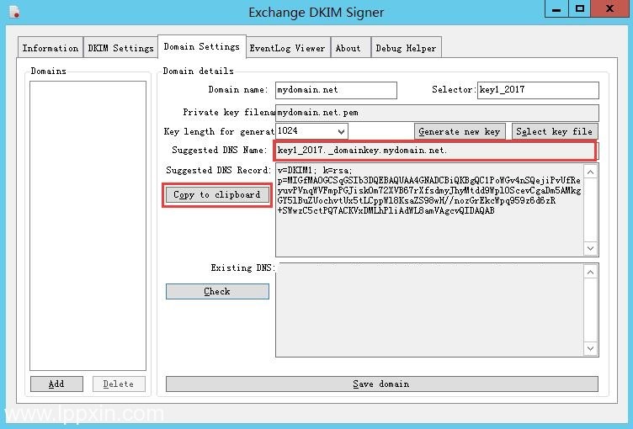Screen dimensions: 633x429
Task: Close the Exchange DKIM Signer window
Action: click(x=610, y=8)
